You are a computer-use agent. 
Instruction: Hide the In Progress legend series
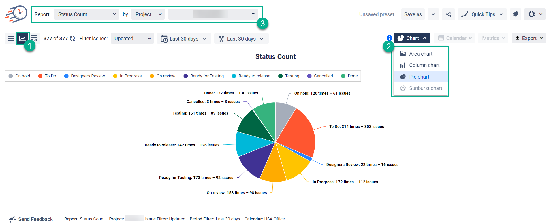(127, 76)
